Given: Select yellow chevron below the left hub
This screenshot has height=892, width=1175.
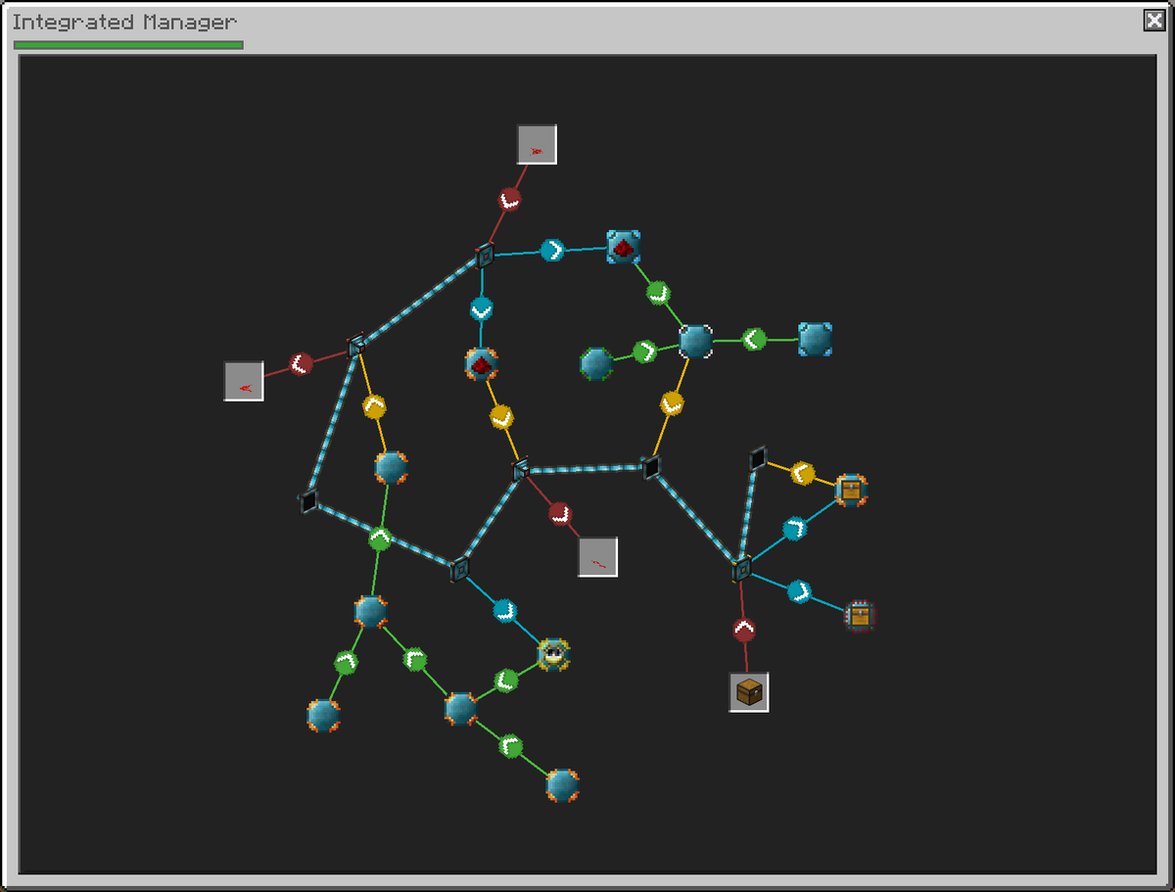Looking at the screenshot, I should pos(374,406).
